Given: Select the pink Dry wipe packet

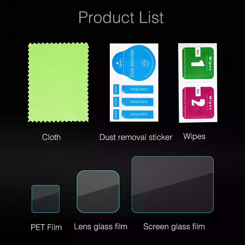Looking at the screenshot, I should 198,103.
